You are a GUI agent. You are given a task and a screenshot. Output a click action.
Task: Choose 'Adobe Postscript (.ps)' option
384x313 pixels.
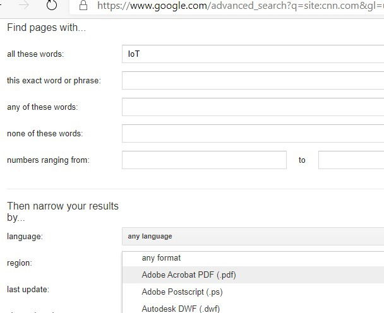(182, 292)
